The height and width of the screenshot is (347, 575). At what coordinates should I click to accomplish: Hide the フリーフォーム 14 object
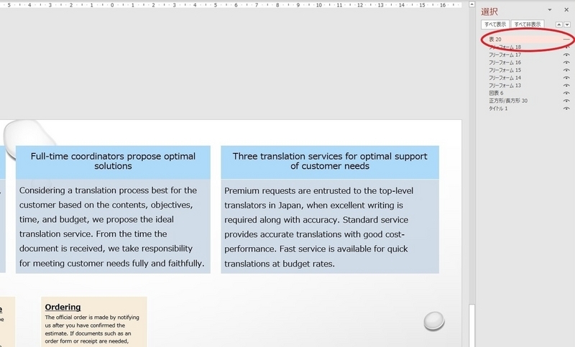pyautogui.click(x=566, y=78)
